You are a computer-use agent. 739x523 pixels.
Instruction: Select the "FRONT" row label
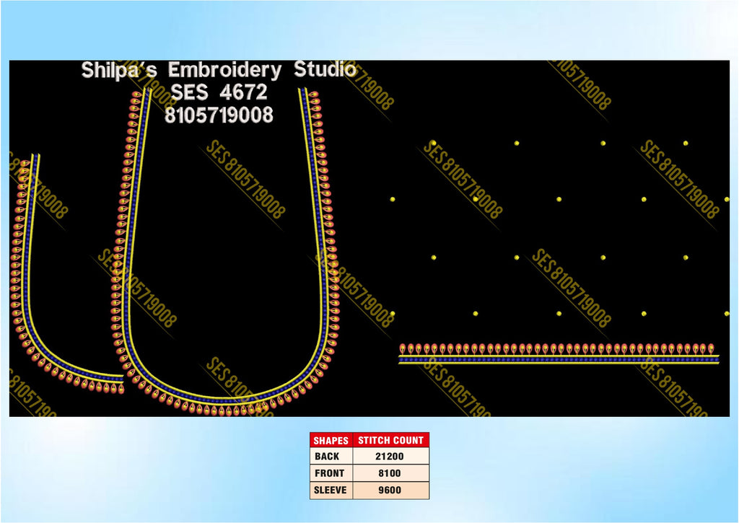click(x=331, y=473)
